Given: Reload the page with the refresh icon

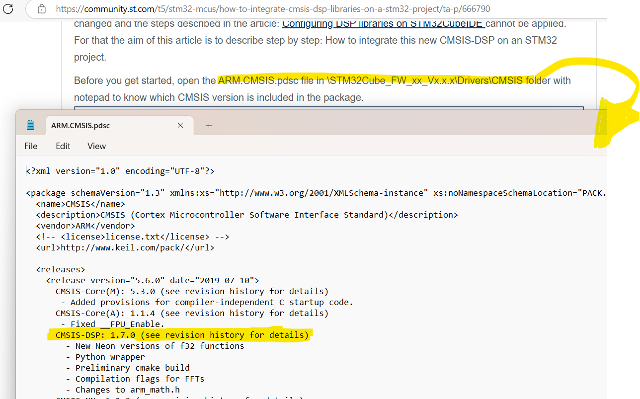Looking at the screenshot, I should (x=9, y=8).
